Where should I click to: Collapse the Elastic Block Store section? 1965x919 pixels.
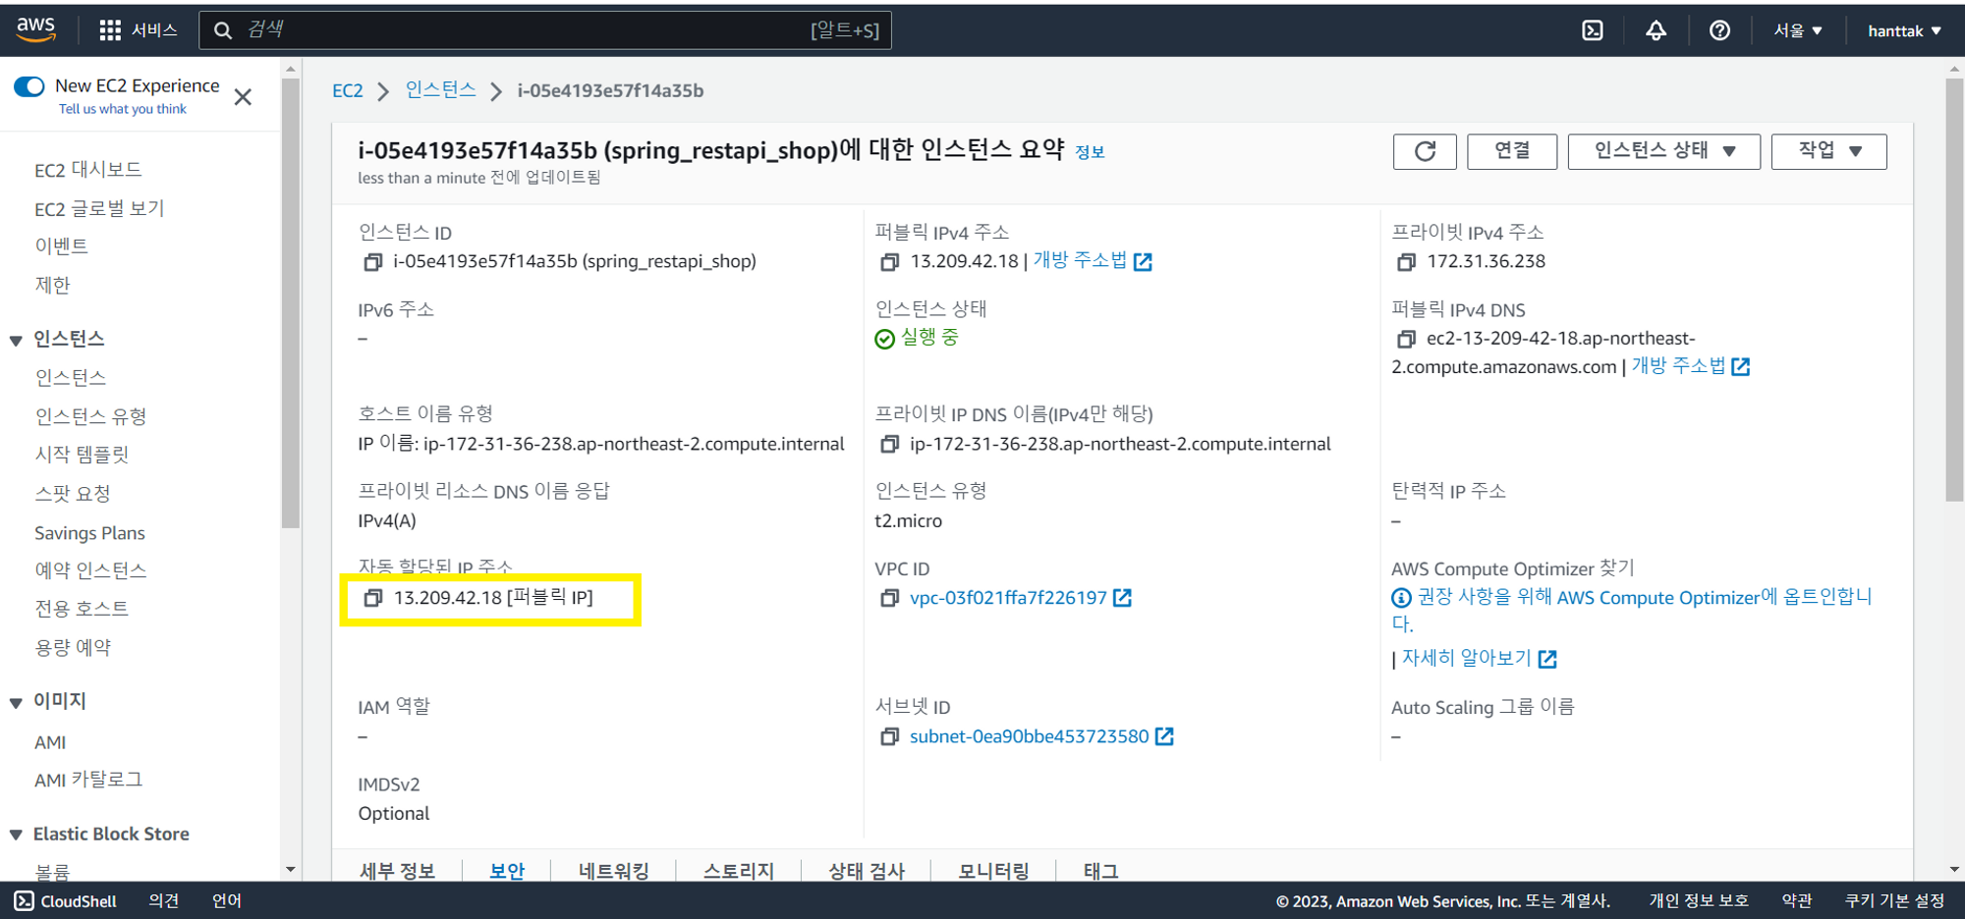point(16,835)
